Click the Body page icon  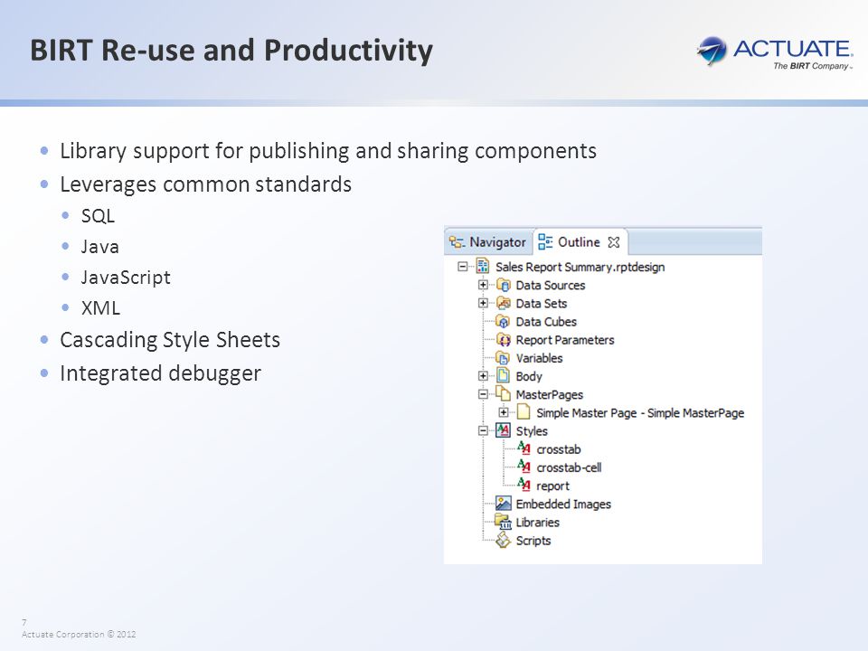[x=504, y=375]
